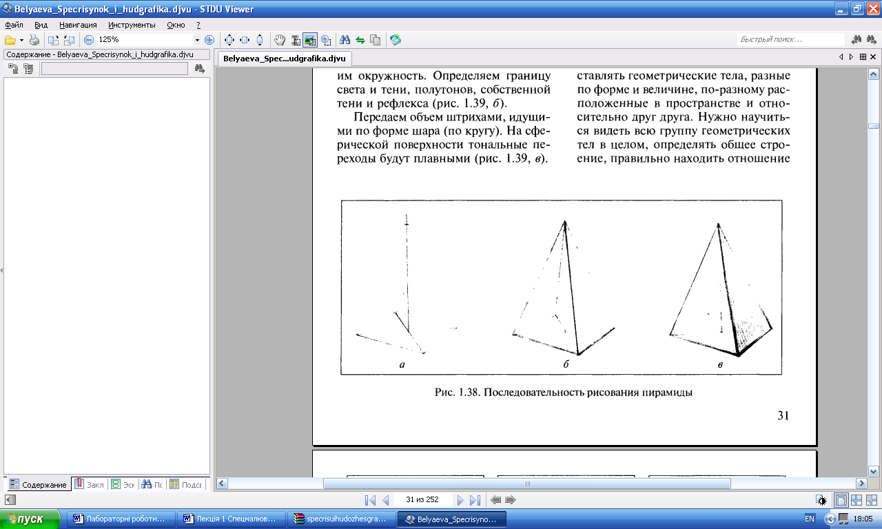882x529 pixels.
Task: Close the current document tab
Action: pos(873,57)
